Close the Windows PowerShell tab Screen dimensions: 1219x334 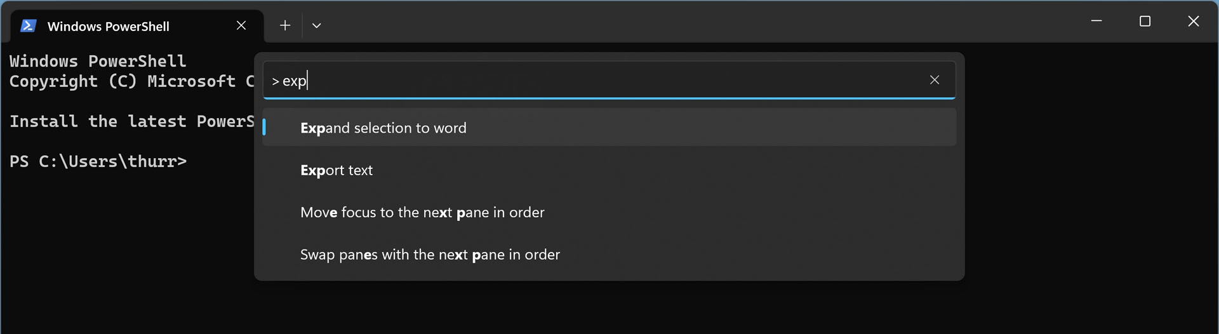(241, 25)
